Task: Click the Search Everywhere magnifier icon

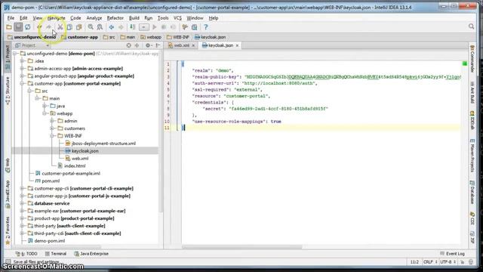Action: coord(471,27)
